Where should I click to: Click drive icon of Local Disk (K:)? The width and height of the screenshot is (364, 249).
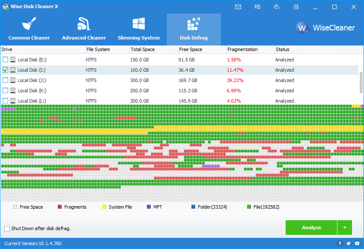tap(13, 90)
